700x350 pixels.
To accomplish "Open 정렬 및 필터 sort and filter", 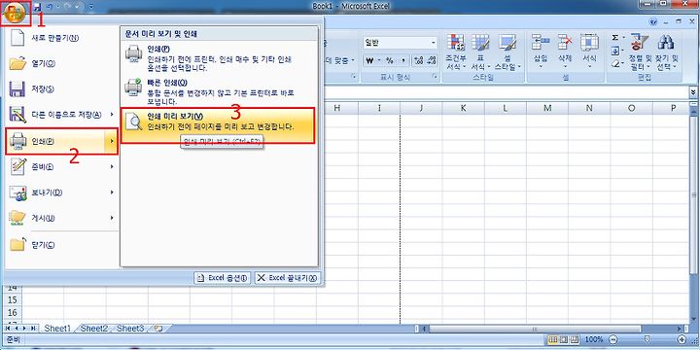I will [640, 52].
